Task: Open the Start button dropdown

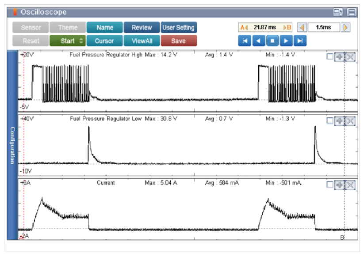Action: pos(81,41)
